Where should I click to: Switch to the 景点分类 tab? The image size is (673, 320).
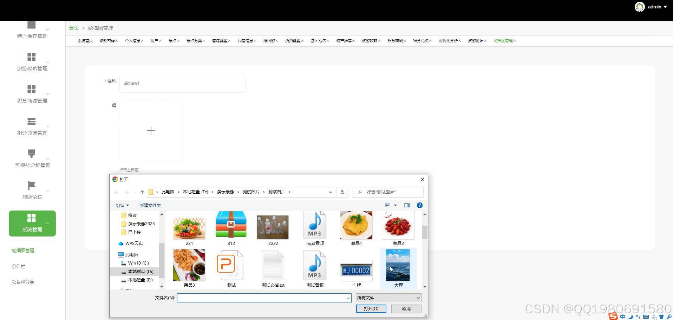click(194, 41)
